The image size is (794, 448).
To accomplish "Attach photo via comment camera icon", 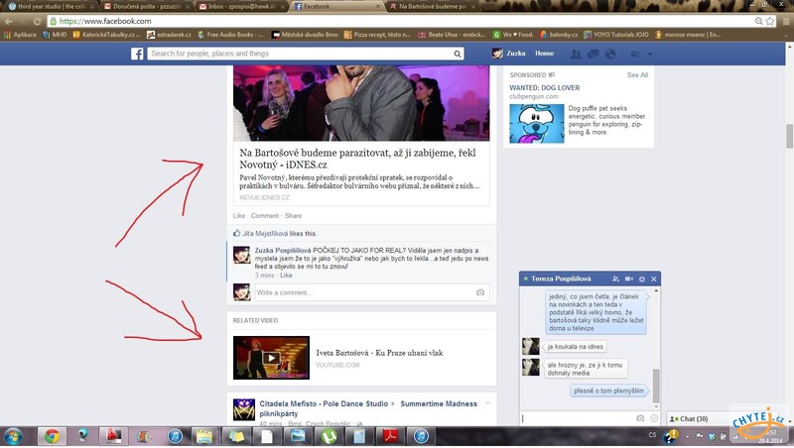I will (x=480, y=292).
